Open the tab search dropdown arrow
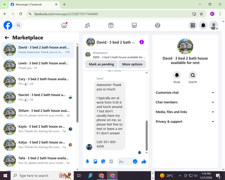The height and width of the screenshot is (180, 225). pyautogui.click(x=4, y=4)
